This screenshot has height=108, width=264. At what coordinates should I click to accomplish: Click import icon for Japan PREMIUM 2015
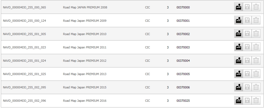239,87
